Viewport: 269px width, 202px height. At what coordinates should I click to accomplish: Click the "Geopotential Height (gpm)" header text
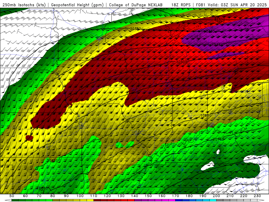click(x=77, y=5)
